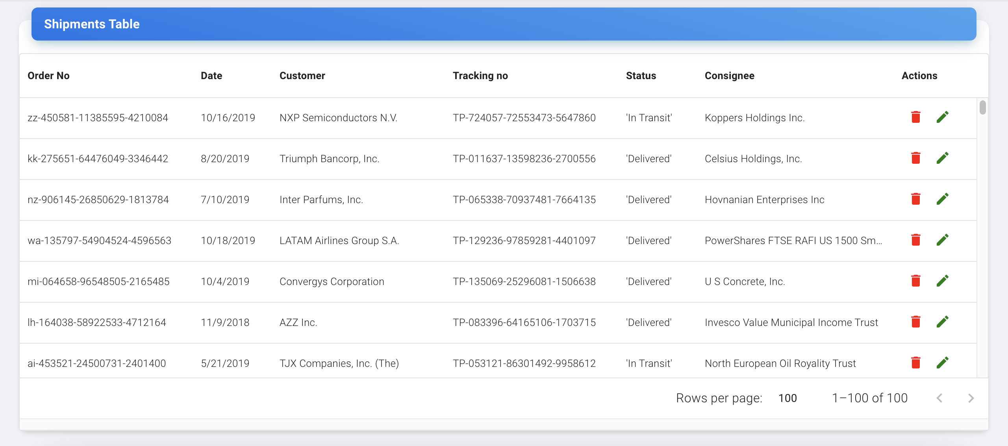Edit the Triumph Bancorp shipment

coord(943,158)
